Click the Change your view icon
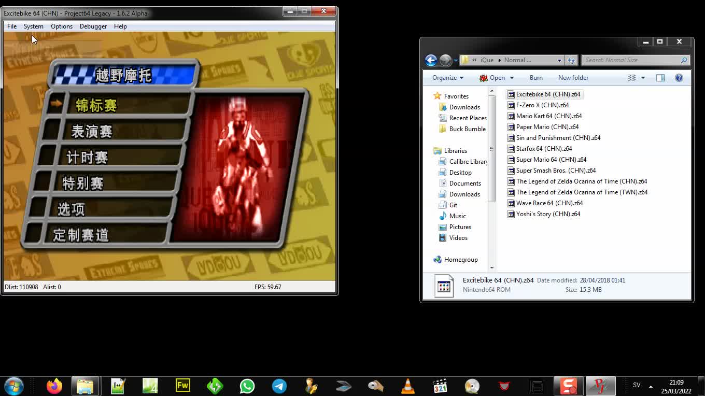705x396 pixels. pos(631,78)
